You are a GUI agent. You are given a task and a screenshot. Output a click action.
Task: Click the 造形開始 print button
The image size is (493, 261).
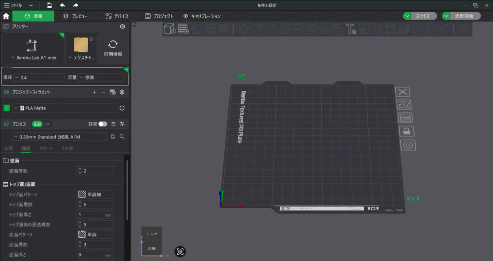pyautogui.click(x=465, y=16)
